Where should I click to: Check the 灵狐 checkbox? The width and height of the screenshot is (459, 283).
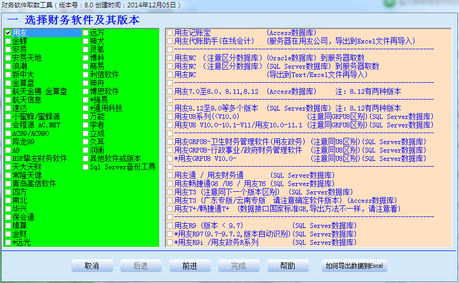[x=85, y=50]
